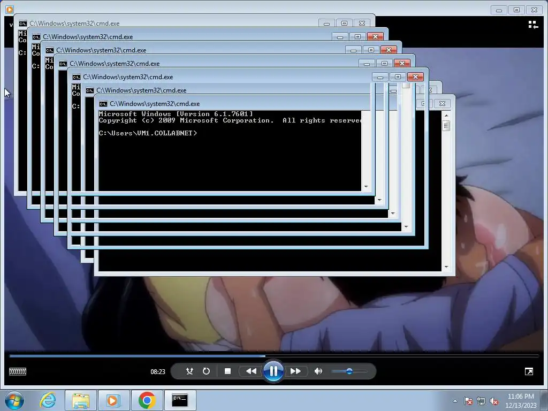This screenshot has width=548, height=411.
Task: Open the clock showing 11:06 PM
Action: pyautogui.click(x=521, y=401)
